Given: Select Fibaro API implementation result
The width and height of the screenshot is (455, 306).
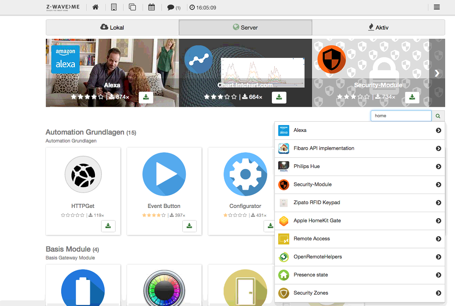Looking at the screenshot, I should coord(360,149).
